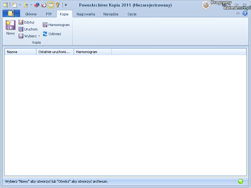Click the Edytuj backup icon
This screenshot has height=188, width=251.
tap(21, 22)
